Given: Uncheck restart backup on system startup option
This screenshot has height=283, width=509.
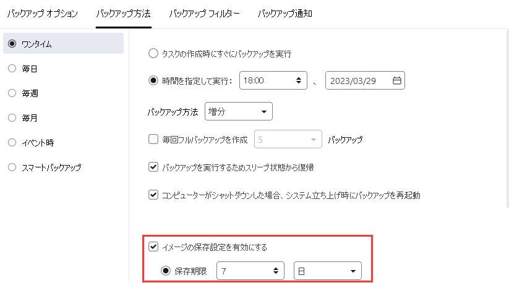Looking at the screenshot, I should [154, 195].
